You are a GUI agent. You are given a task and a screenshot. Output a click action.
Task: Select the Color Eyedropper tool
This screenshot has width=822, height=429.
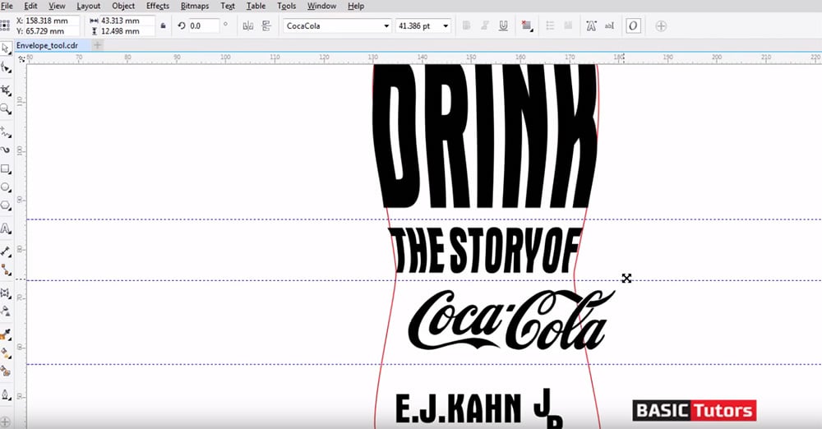6,334
